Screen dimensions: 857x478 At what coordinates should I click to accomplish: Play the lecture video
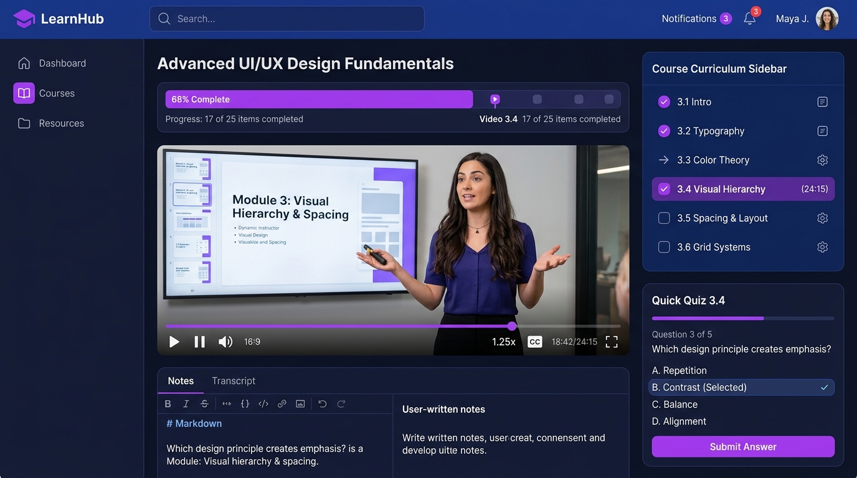click(174, 342)
